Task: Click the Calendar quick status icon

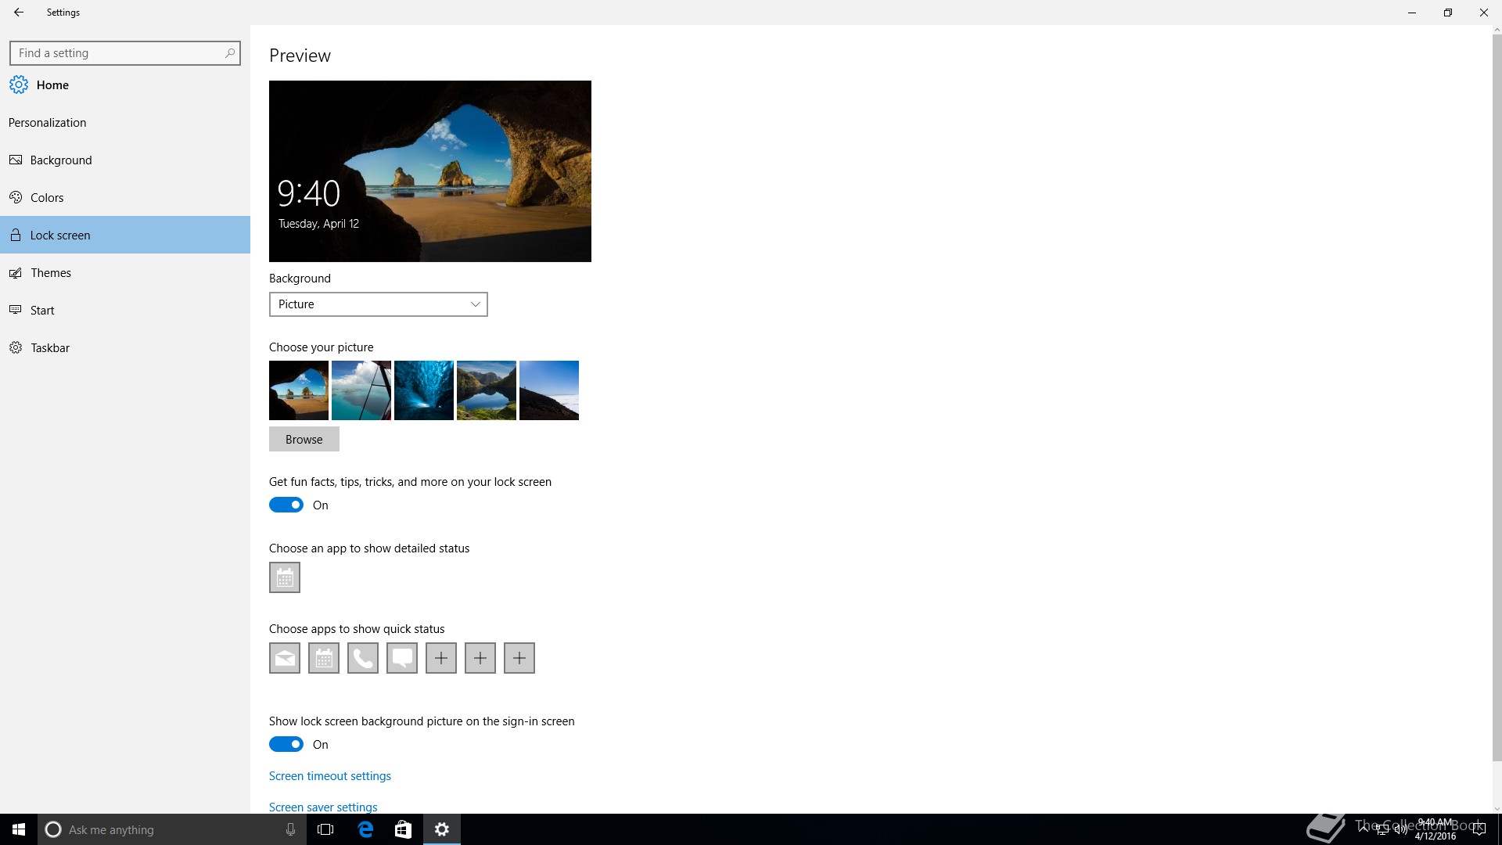Action: (324, 658)
